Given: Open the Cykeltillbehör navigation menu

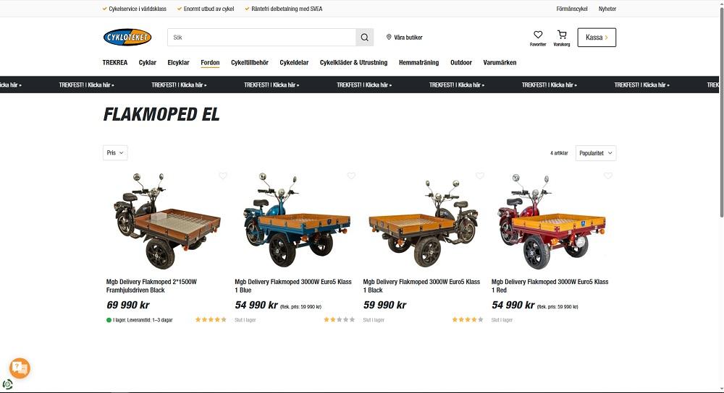Looking at the screenshot, I should point(250,63).
